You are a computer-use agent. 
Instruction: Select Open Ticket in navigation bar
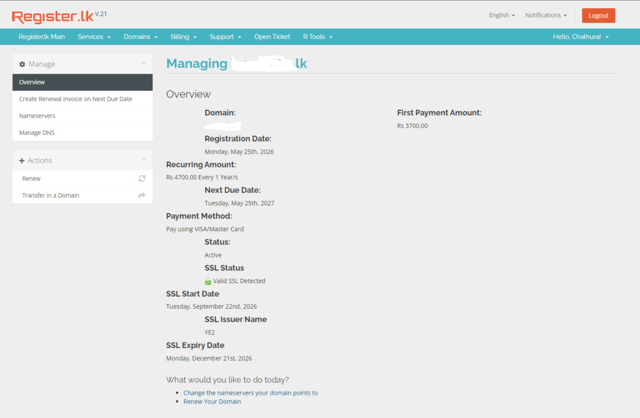point(272,37)
